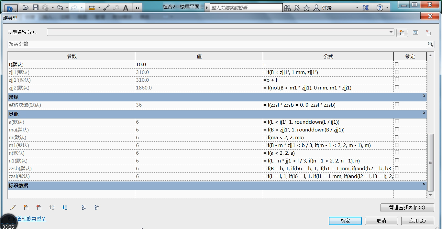Open the 类型名称 dropdown list
This screenshot has height=229, width=442.
(391, 32)
